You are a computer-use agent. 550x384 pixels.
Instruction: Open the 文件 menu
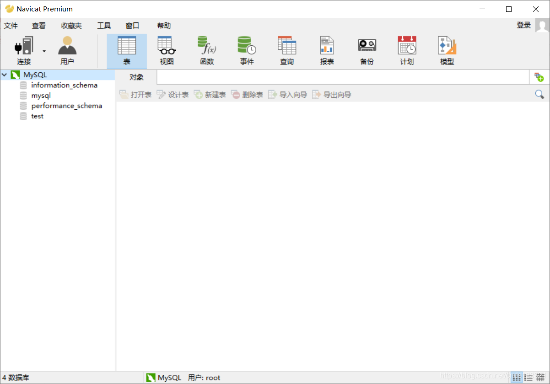(x=11, y=26)
